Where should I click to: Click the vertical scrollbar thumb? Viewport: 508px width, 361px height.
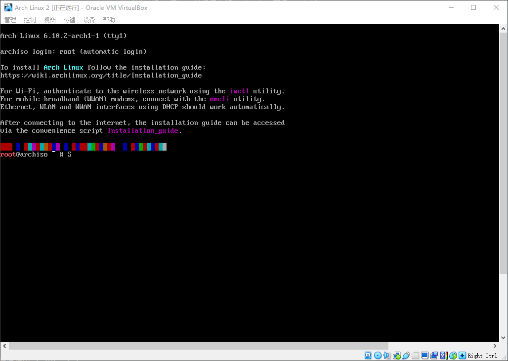click(x=503, y=154)
